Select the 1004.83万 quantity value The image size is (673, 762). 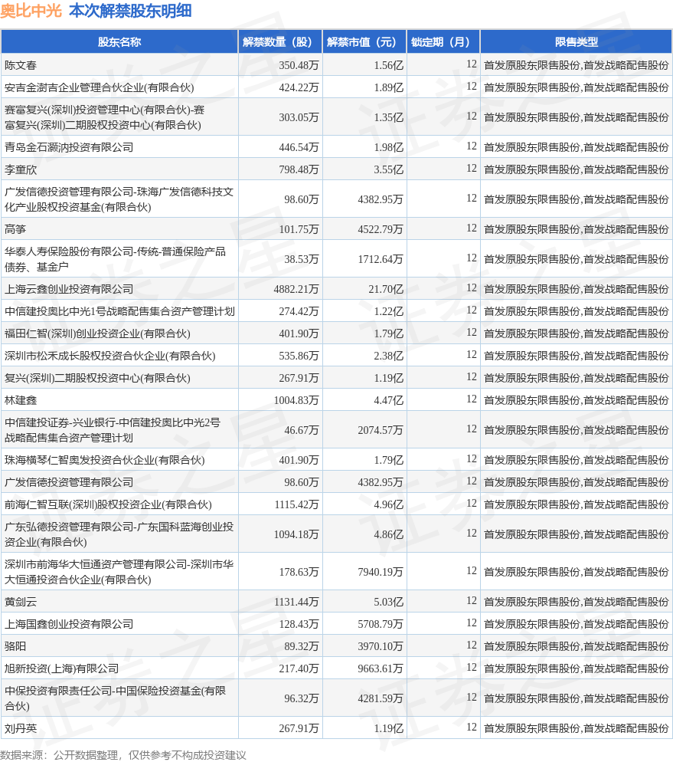(x=296, y=400)
